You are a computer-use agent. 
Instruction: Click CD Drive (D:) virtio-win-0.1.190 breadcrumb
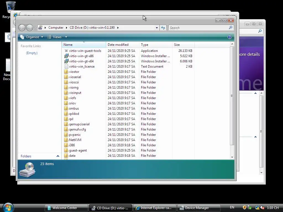pyautogui.click(x=92, y=28)
